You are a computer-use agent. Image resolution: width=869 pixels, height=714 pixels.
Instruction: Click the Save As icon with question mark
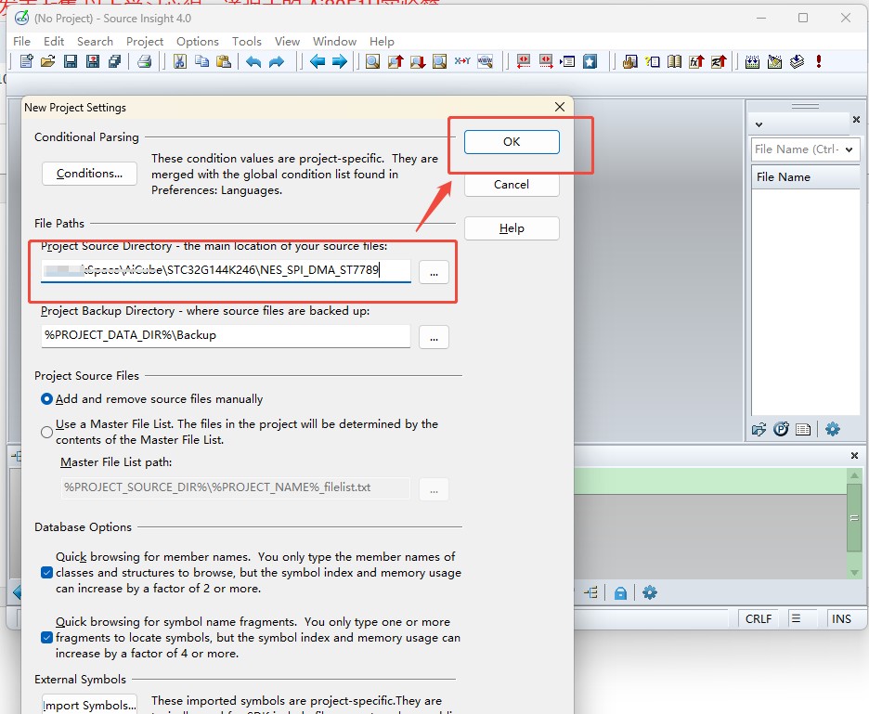93,61
